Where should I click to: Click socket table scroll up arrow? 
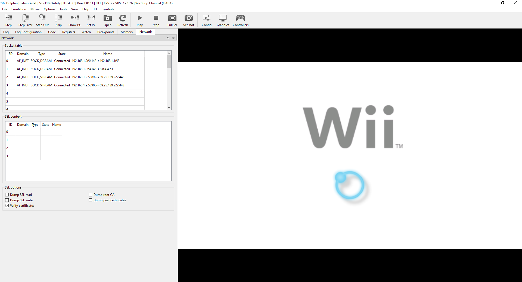click(169, 53)
